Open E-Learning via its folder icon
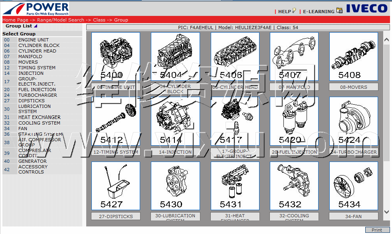392x234 pixels. click(x=339, y=11)
